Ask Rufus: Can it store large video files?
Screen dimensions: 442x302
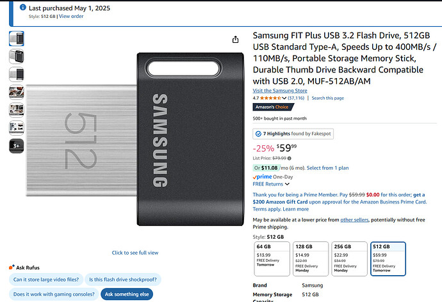[46, 280]
